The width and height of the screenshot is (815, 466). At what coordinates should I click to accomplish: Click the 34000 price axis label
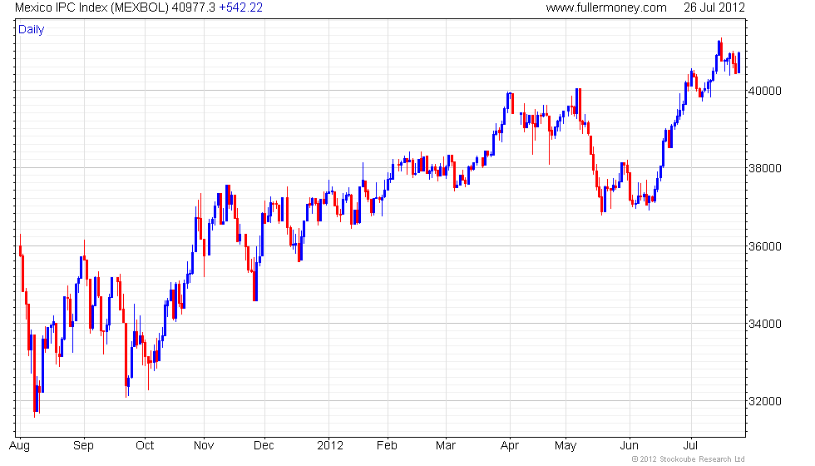tap(764, 324)
